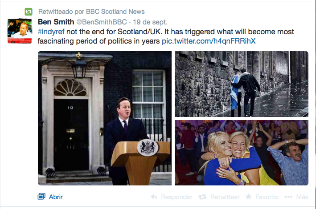Click the Favorito label
Viewport: 316px width, 209px height.
point(267,197)
